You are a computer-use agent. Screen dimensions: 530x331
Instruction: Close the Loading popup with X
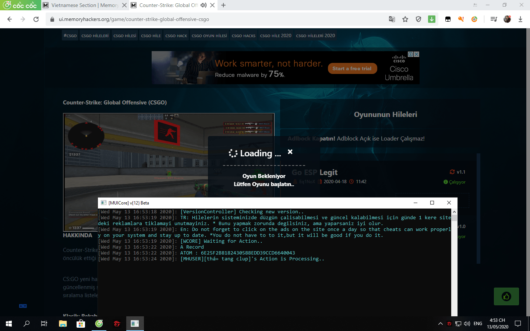(290, 152)
